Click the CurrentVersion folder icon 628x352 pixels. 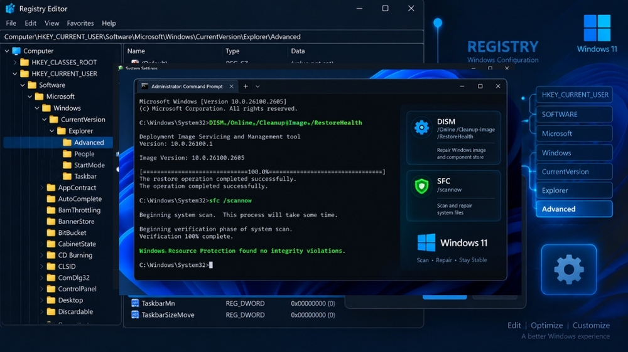(54, 120)
